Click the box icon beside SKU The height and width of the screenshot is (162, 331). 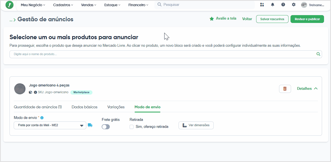[x=30, y=92]
